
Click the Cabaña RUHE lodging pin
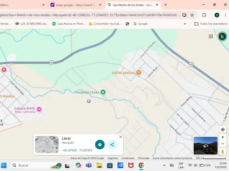39,109
